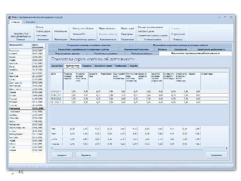Open Системы оценки in ribbon
241x181 pixels.
pos(146,31)
